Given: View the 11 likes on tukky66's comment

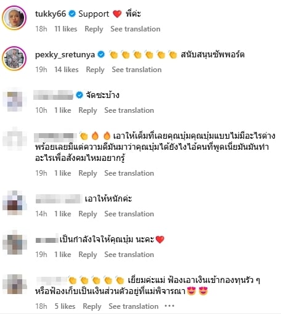Looking at the screenshot, I should point(66,29).
